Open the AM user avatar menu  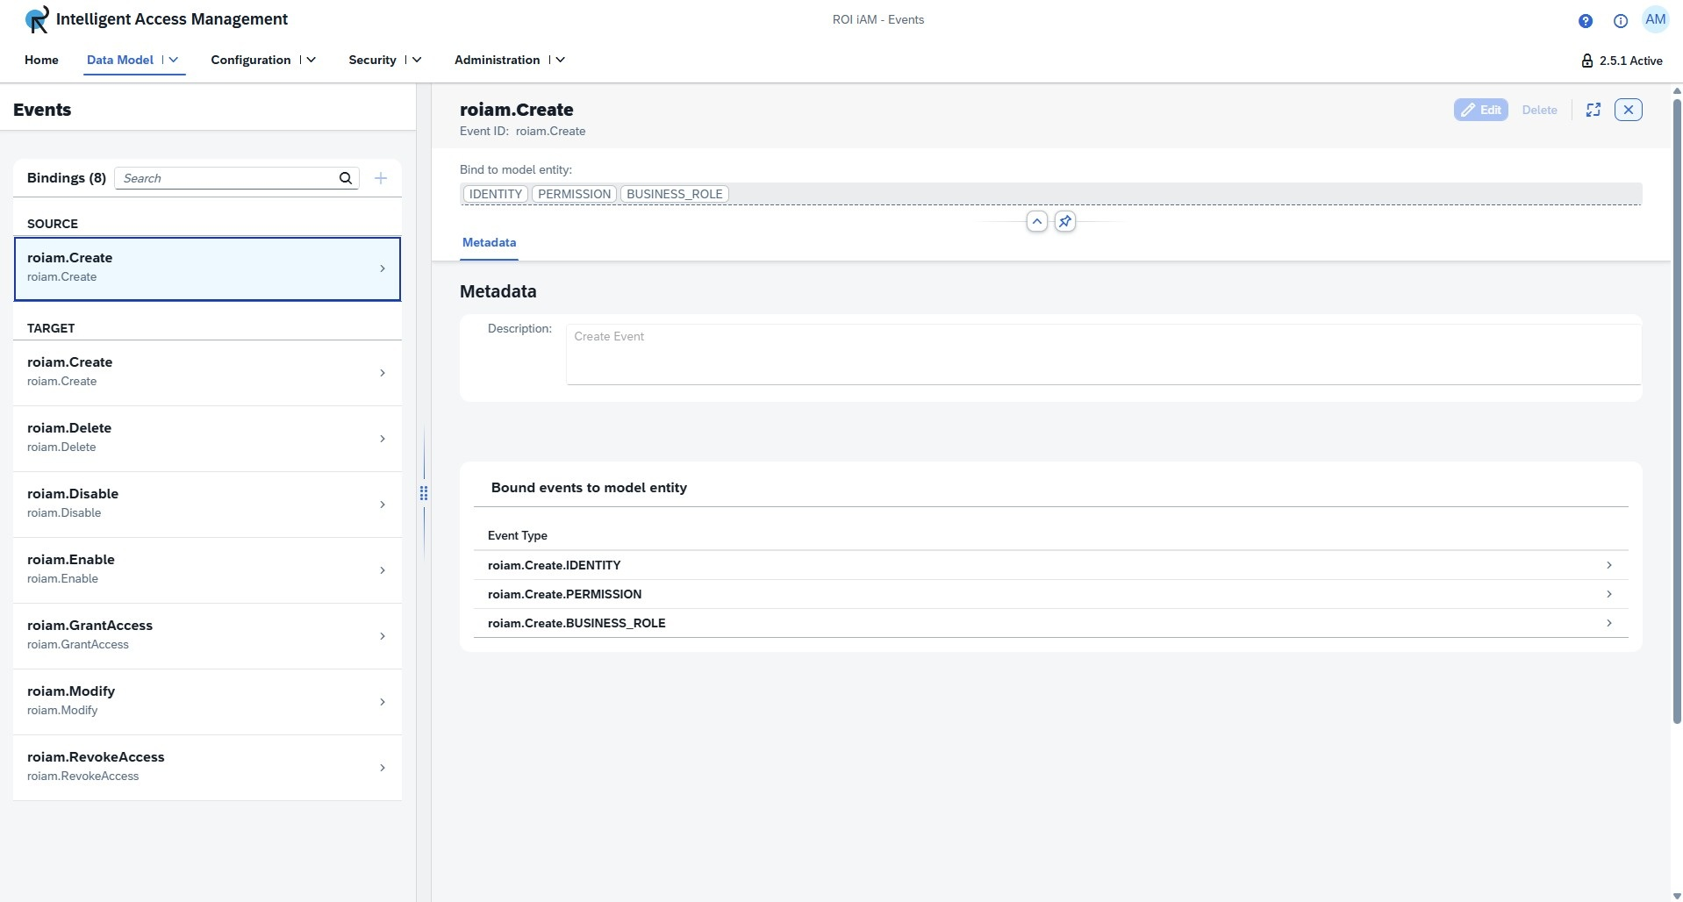pyautogui.click(x=1655, y=20)
